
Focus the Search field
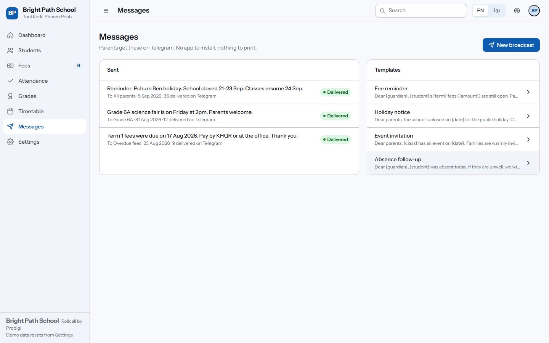coord(421,11)
